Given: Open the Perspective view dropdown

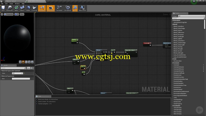Looking at the screenshot, I should coord(9,14).
